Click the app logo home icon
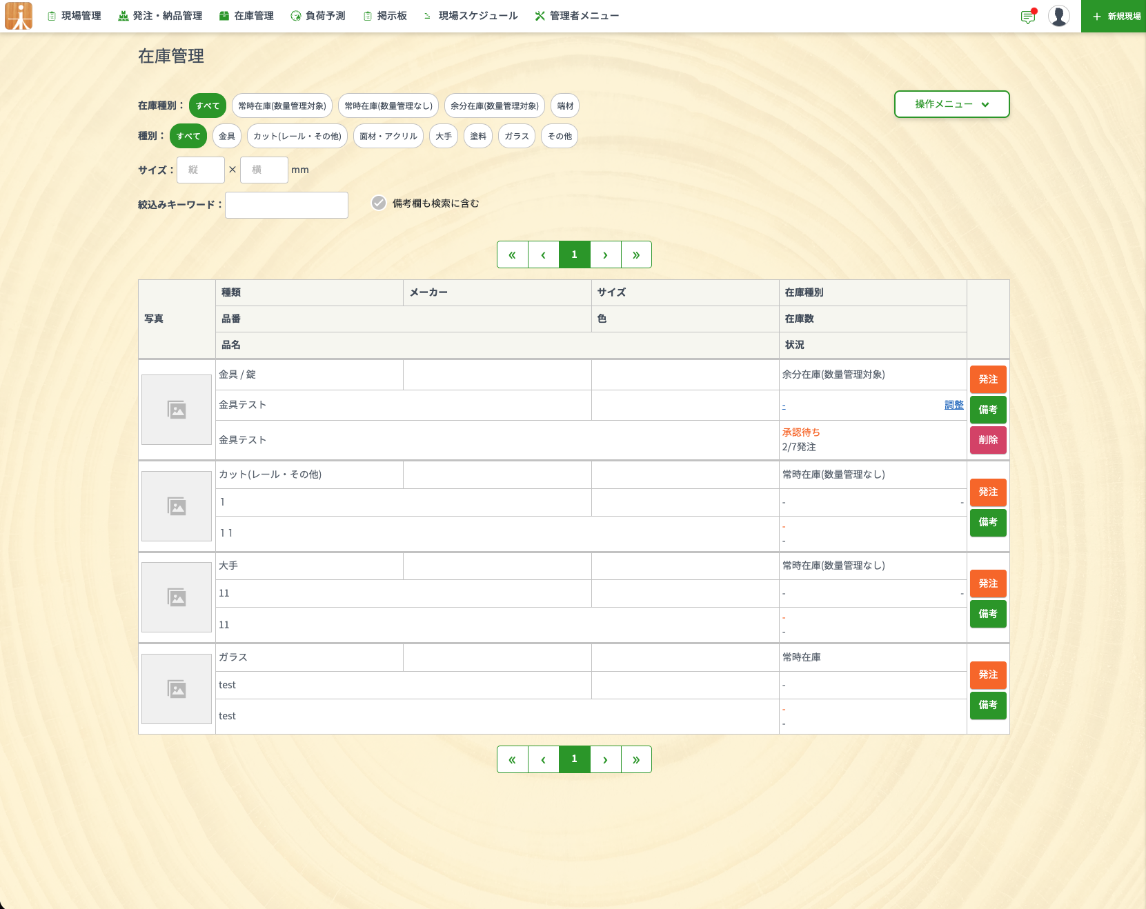 19,16
